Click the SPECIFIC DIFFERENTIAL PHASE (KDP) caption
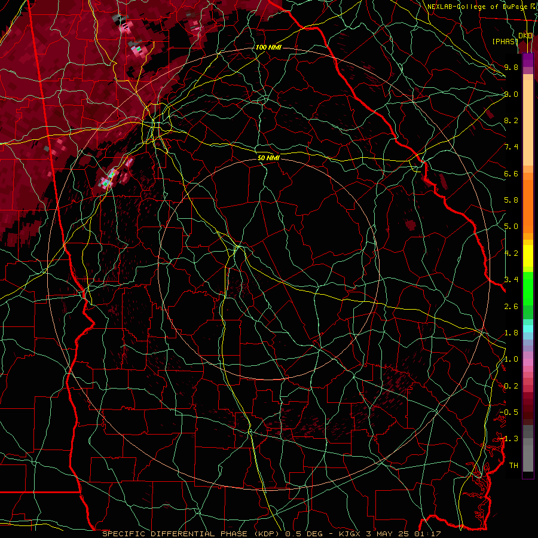This screenshot has height=538, width=538. [x=191, y=534]
